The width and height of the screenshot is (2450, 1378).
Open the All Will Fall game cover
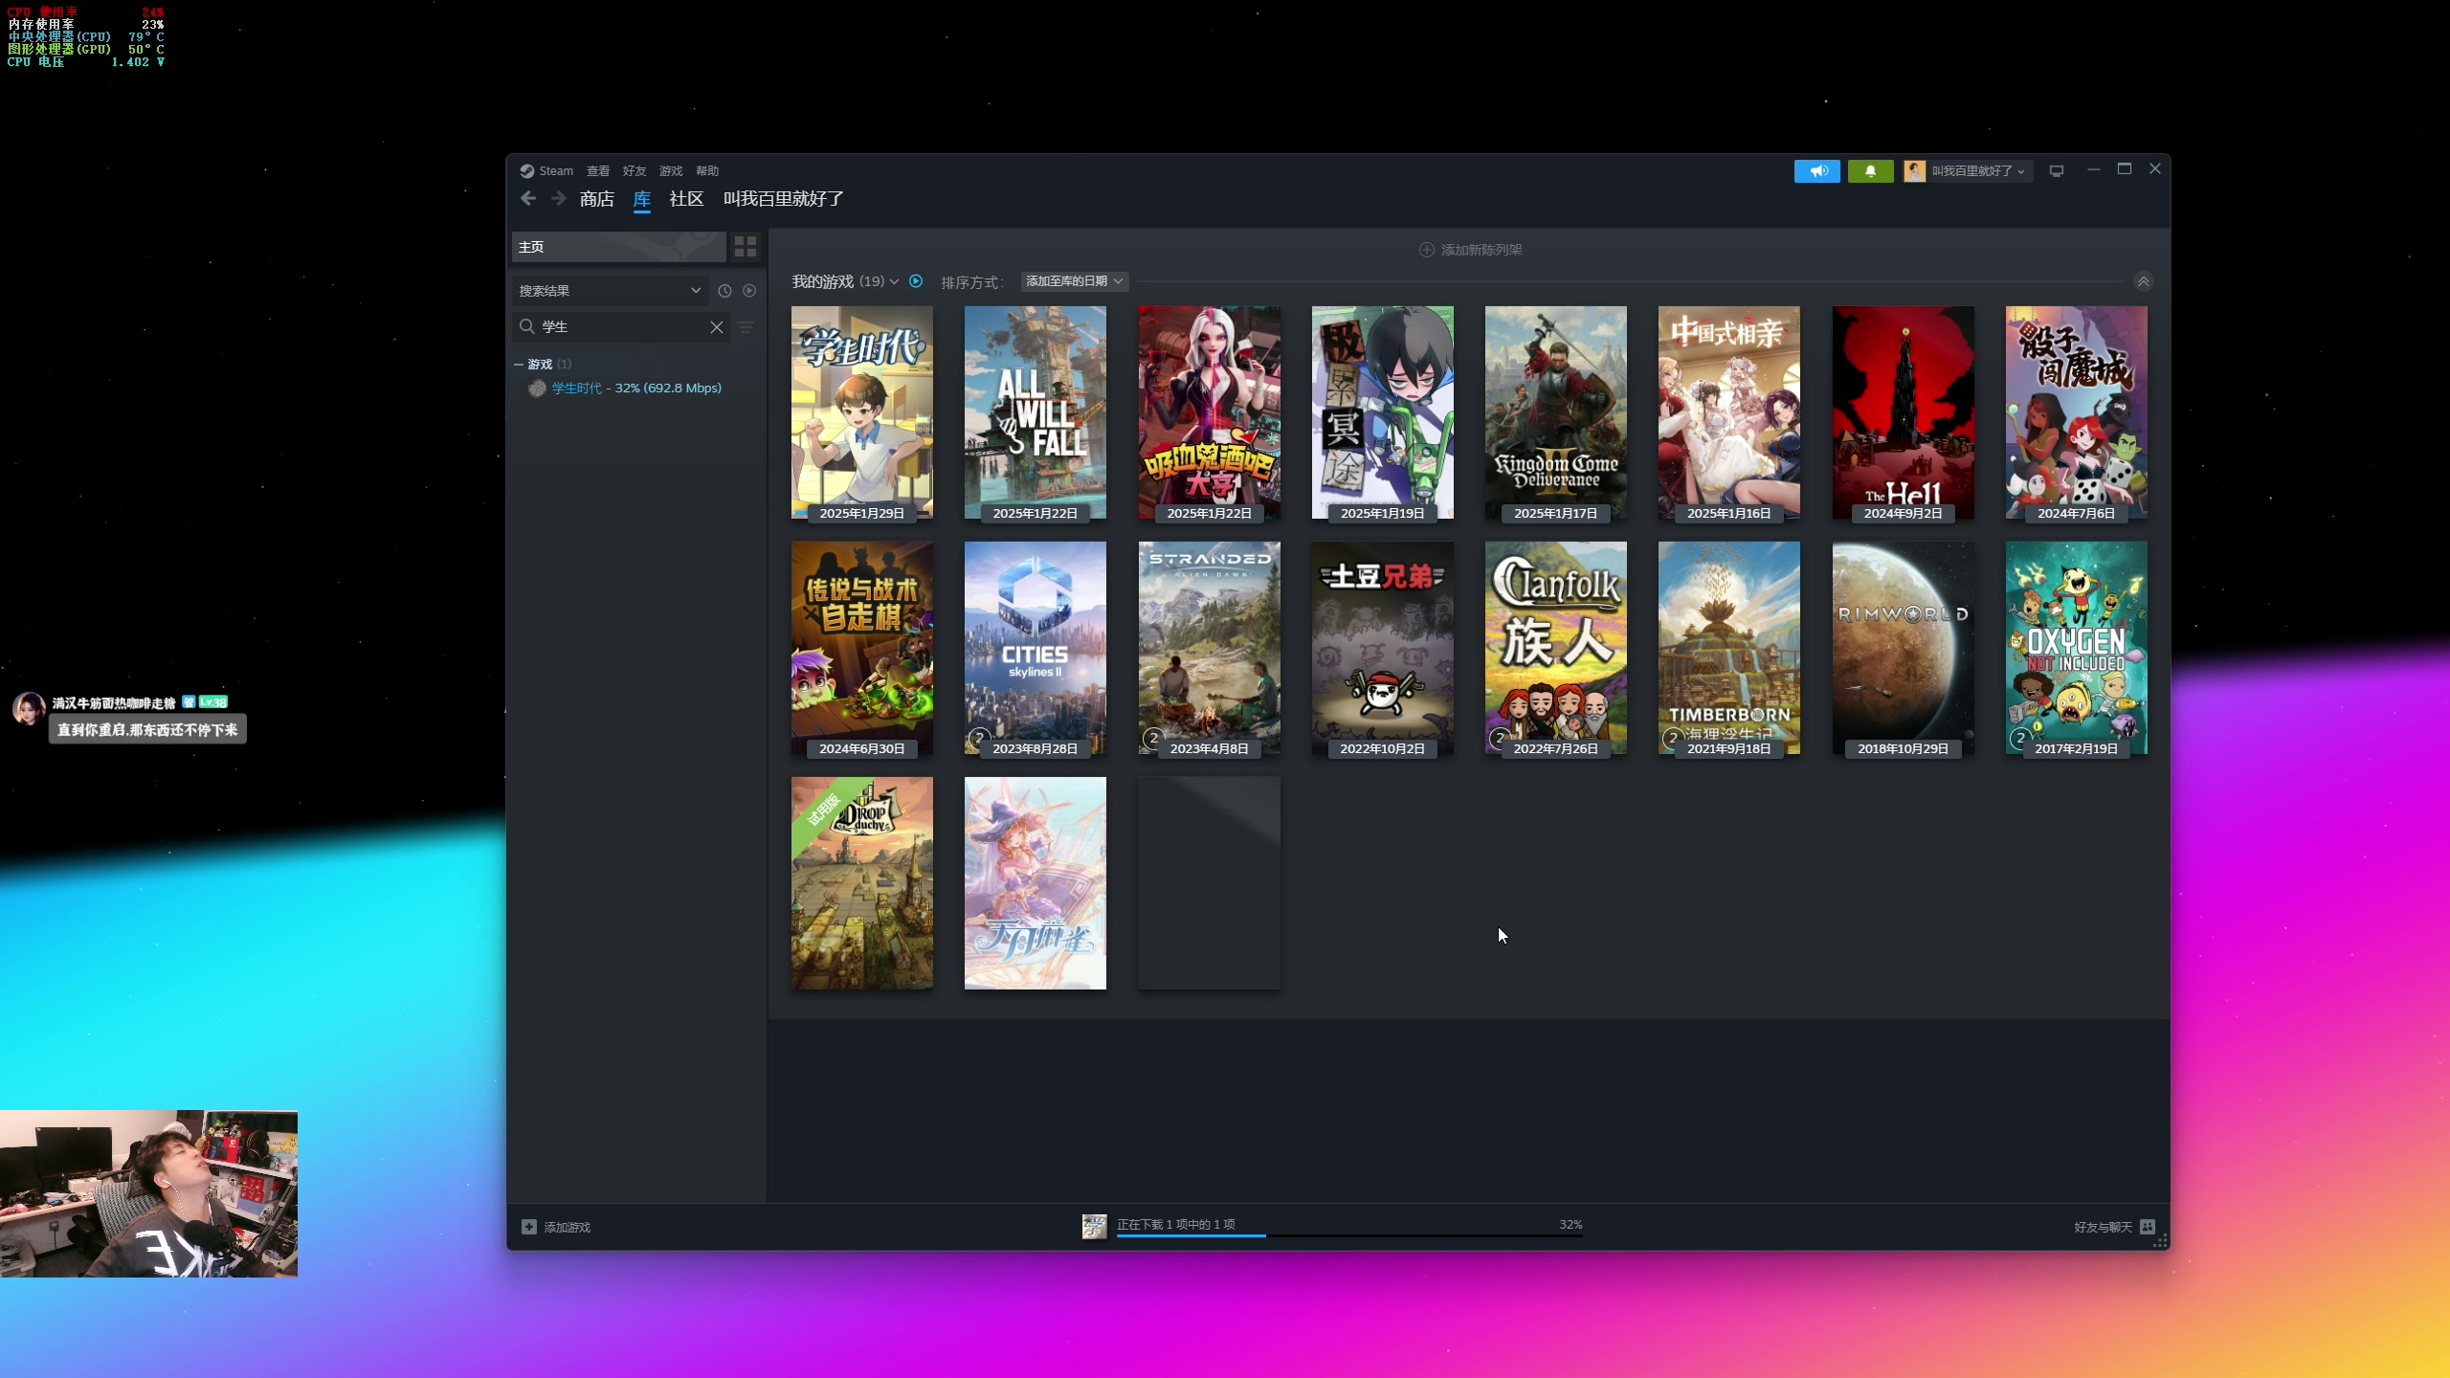tap(1036, 413)
